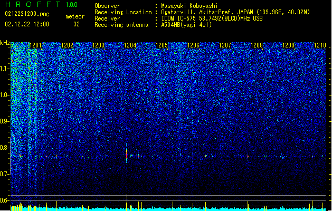Select the Ogata-vill. Akita-Pref. JAPAN location text

click(235, 12)
